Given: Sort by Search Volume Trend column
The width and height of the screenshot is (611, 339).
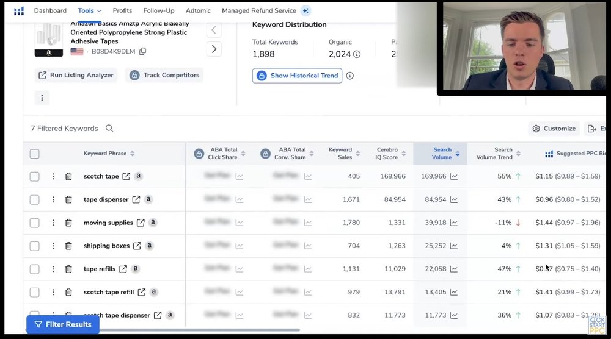Looking at the screenshot, I should coord(518,154).
